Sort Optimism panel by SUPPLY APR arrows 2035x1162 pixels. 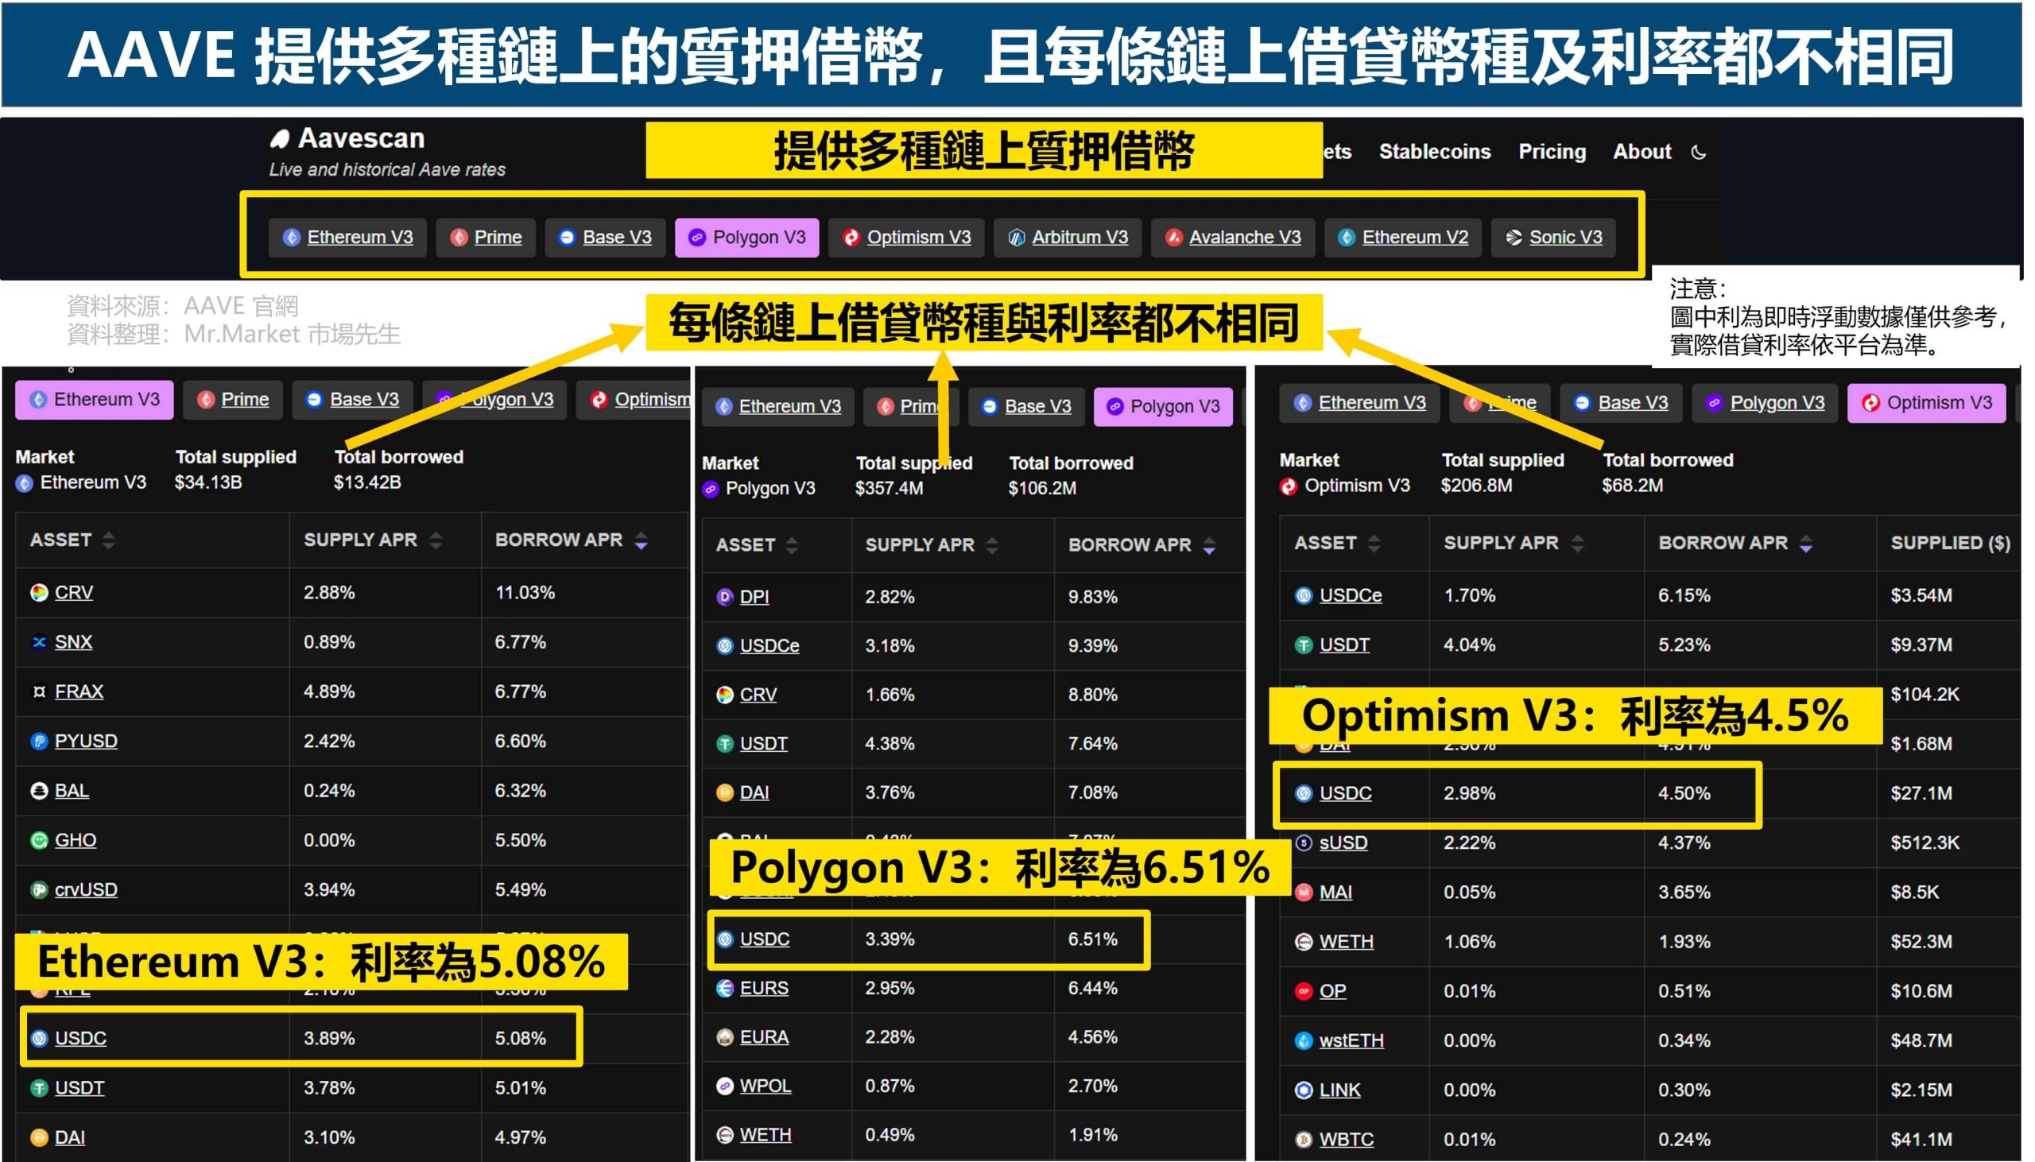[1577, 543]
